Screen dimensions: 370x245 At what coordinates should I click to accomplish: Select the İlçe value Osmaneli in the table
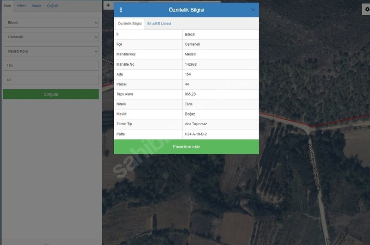pyautogui.click(x=192, y=44)
